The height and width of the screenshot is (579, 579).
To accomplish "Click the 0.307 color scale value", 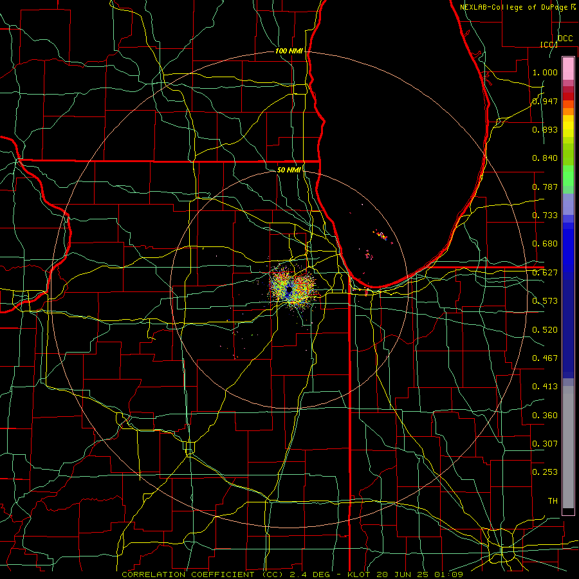I will 545,444.
